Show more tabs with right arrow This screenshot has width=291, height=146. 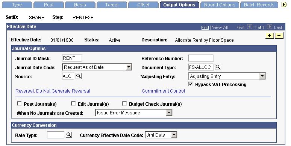coord(284,5)
